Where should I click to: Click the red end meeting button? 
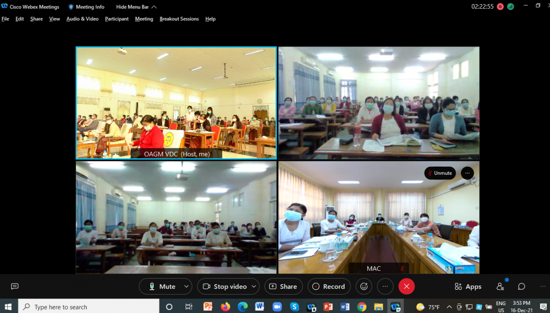(407, 286)
